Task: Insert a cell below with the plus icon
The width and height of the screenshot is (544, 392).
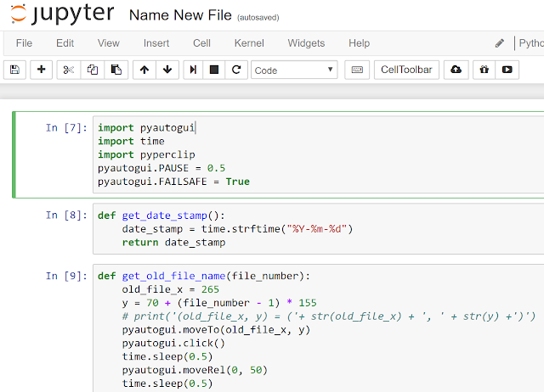Action: click(x=41, y=70)
